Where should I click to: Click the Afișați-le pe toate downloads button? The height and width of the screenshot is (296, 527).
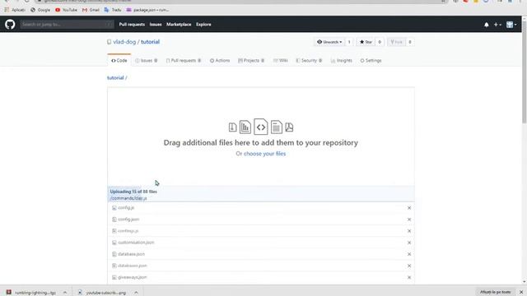495,293
